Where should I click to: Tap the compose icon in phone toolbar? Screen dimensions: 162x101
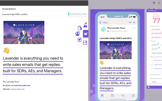pyautogui.click(x=133, y=95)
